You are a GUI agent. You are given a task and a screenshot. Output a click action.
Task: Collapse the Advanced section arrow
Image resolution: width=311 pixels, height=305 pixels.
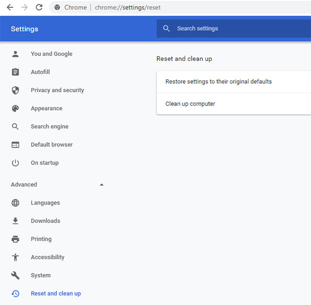[101, 185]
